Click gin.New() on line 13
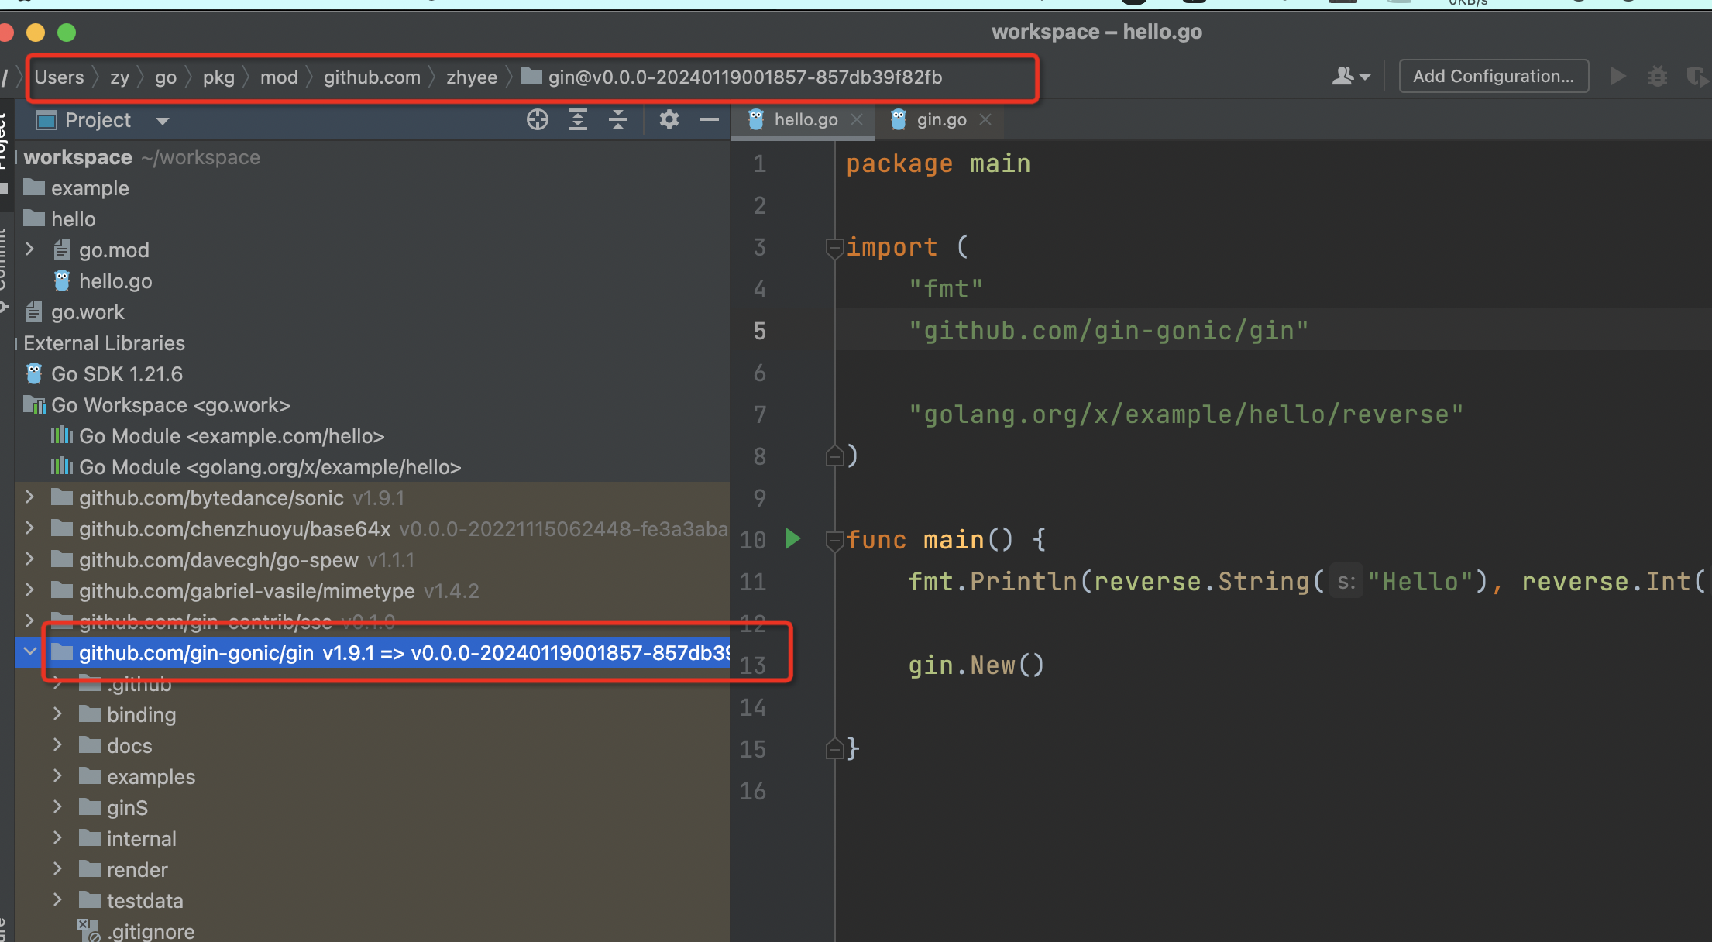This screenshot has width=1712, height=942. pos(976,665)
